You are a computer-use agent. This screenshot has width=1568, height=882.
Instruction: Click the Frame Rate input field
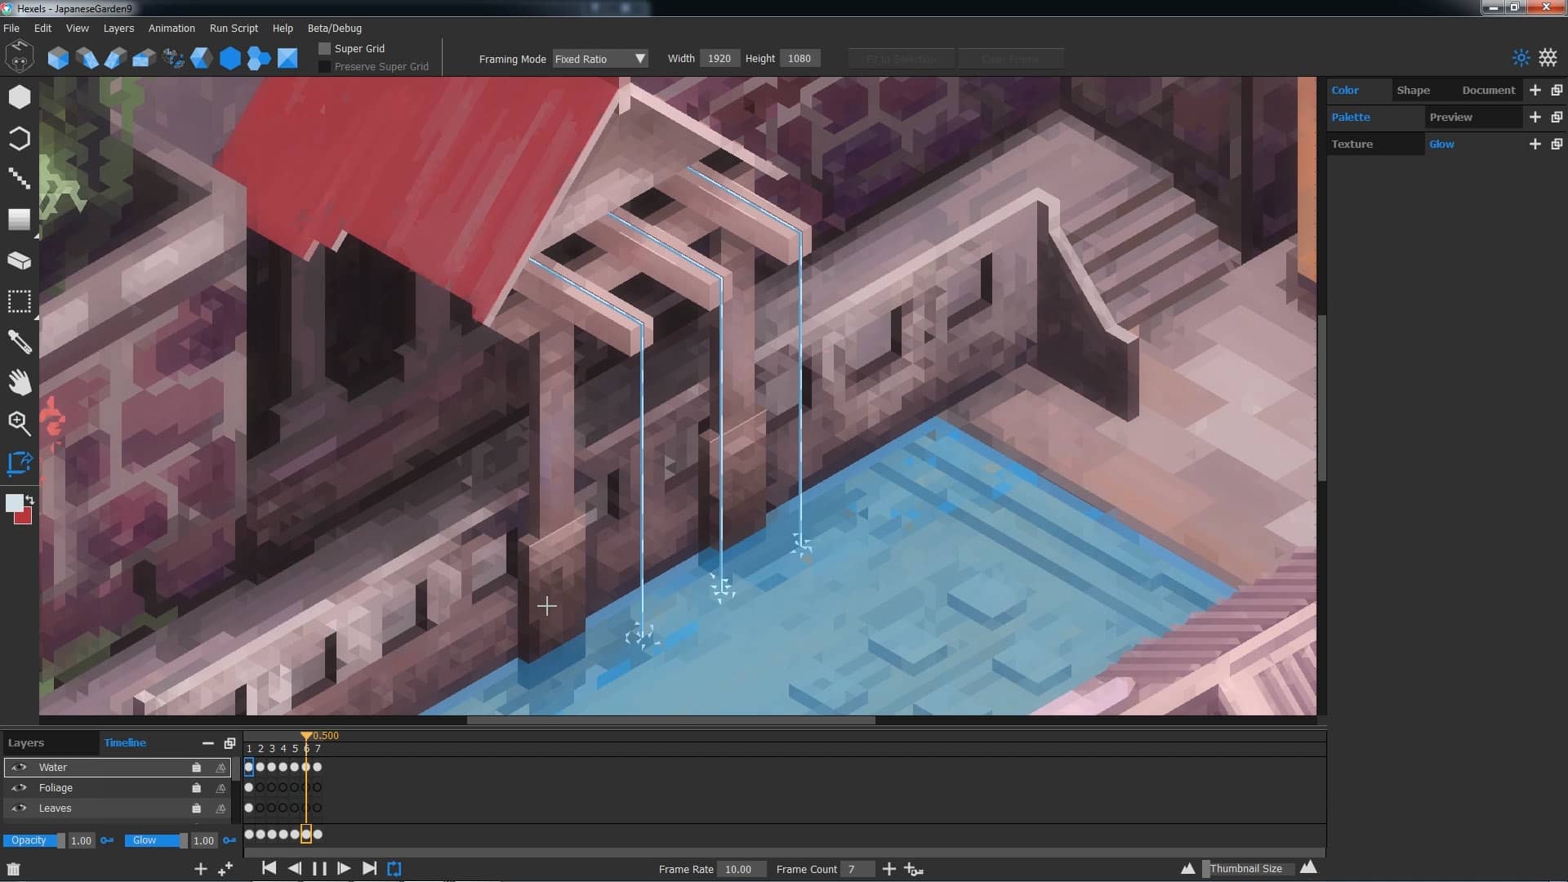(741, 870)
